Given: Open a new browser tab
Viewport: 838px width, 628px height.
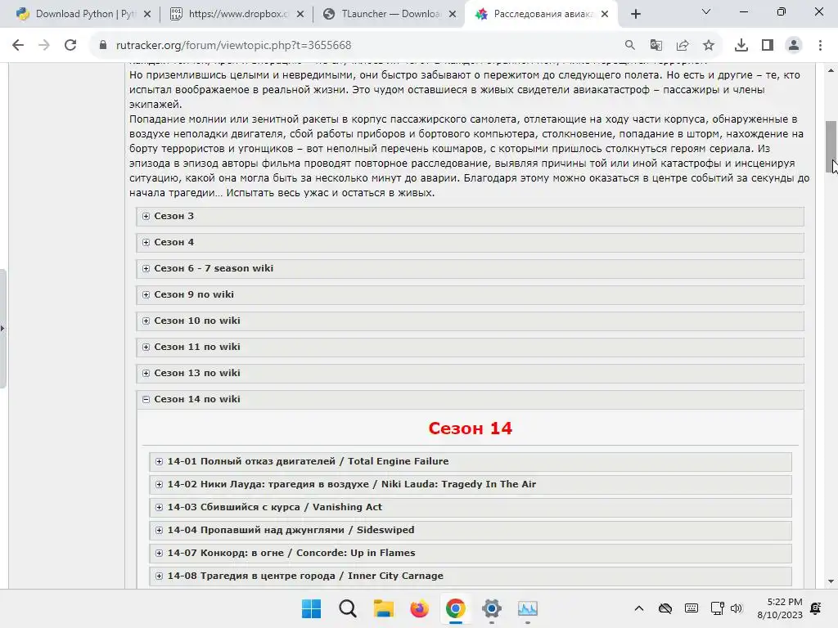Looking at the screenshot, I should [x=635, y=14].
